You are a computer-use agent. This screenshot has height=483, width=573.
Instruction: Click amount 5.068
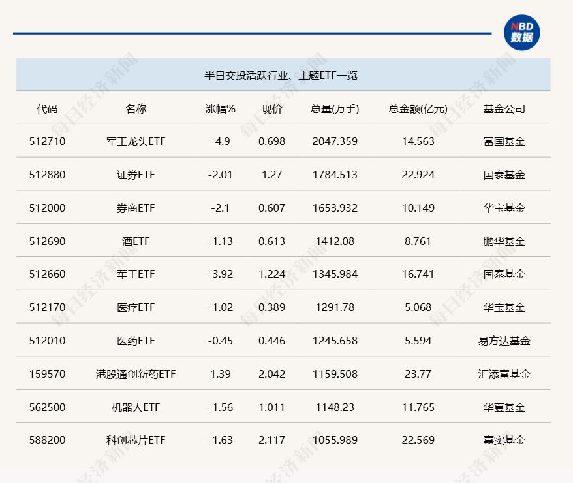(x=418, y=307)
